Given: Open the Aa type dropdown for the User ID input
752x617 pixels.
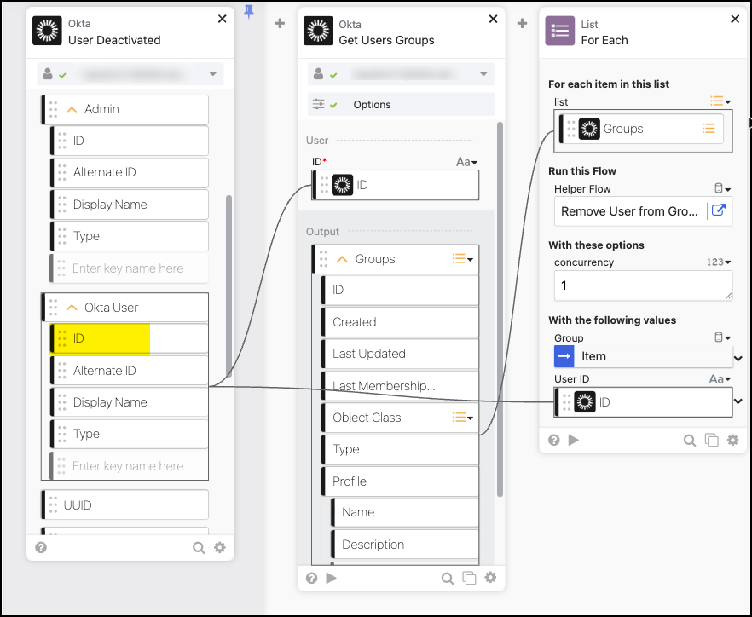Looking at the screenshot, I should click(466, 162).
